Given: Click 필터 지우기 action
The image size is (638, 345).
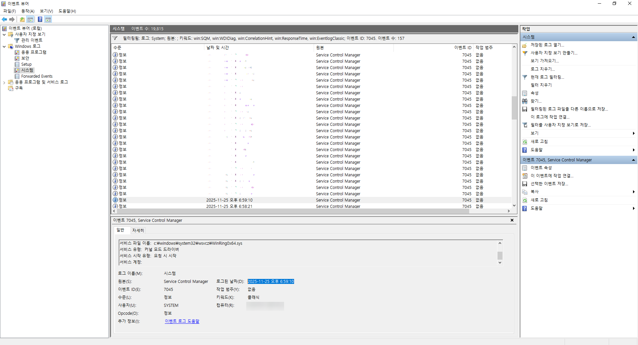Looking at the screenshot, I should coord(541,85).
